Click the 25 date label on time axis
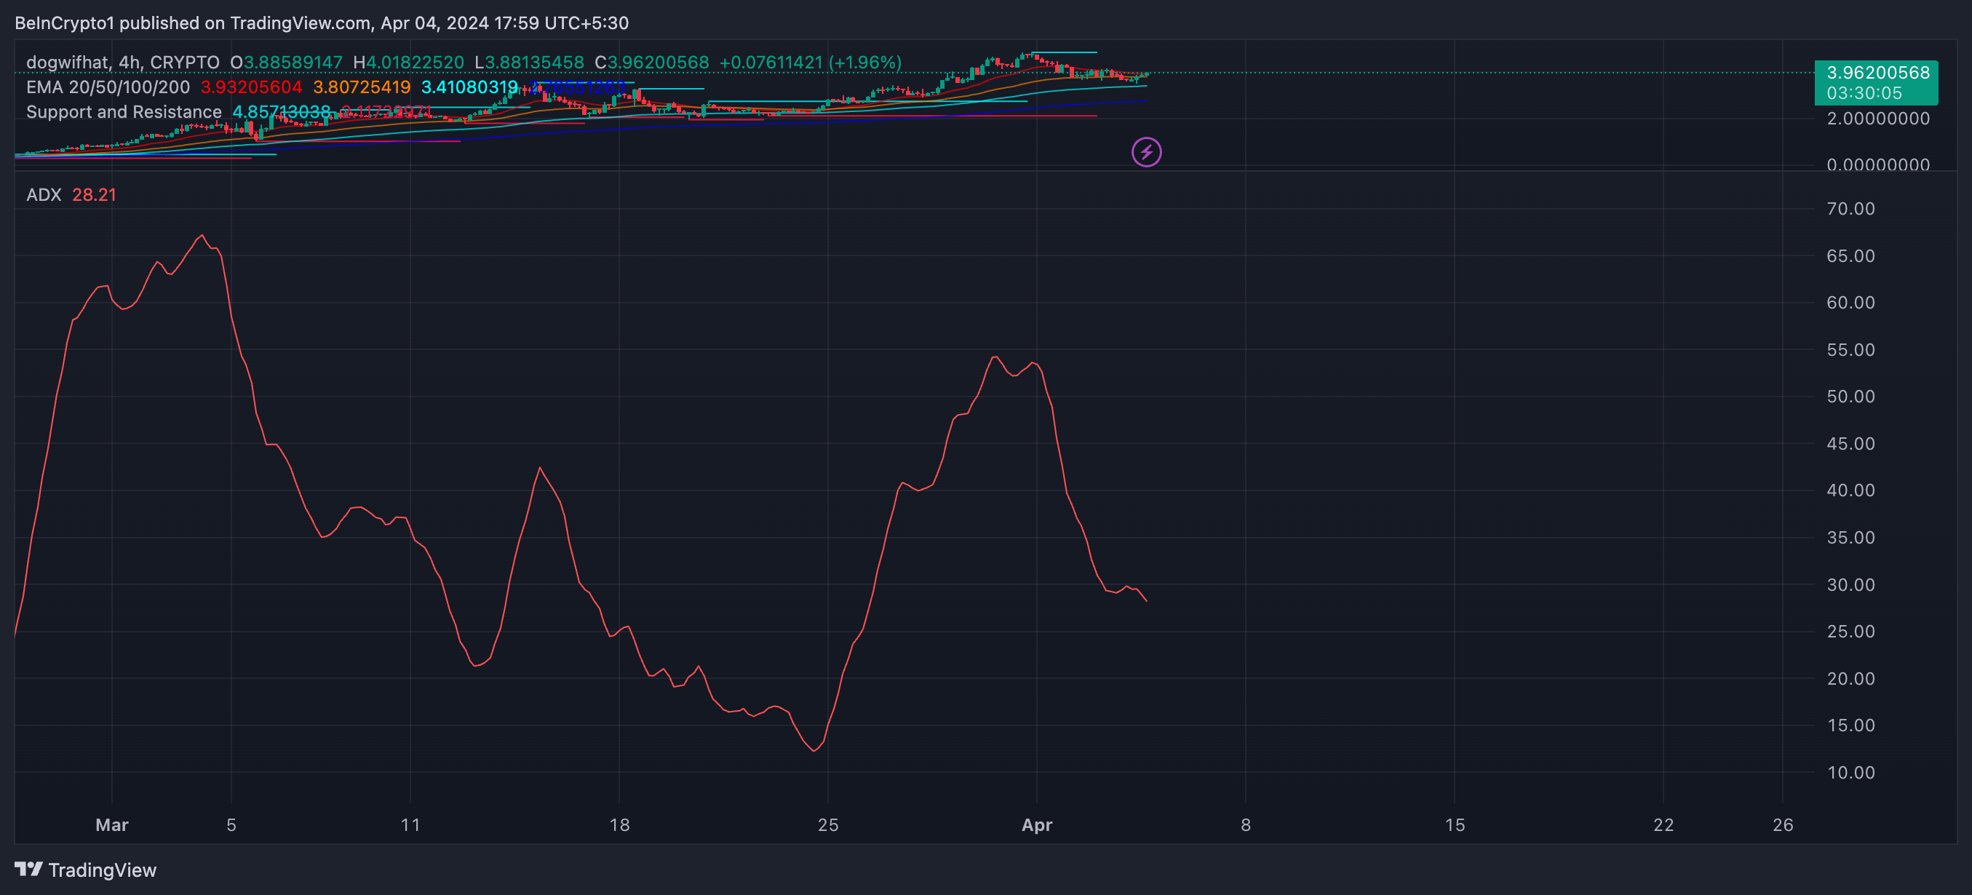The height and width of the screenshot is (895, 1972). coord(827,824)
